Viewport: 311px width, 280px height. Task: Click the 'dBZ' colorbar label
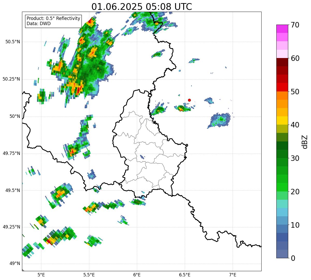(x=305, y=142)
